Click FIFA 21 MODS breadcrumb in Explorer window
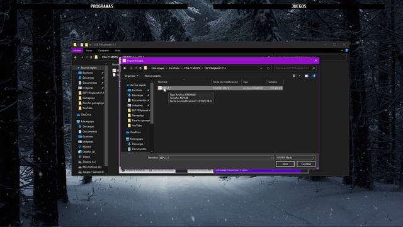Viewport: 403px width, 227px height. tap(110, 57)
